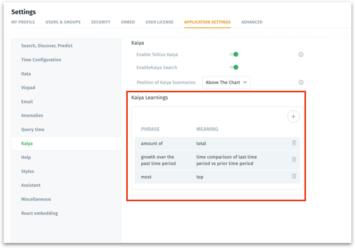Delete the 'amount of' phrase row

pyautogui.click(x=294, y=143)
